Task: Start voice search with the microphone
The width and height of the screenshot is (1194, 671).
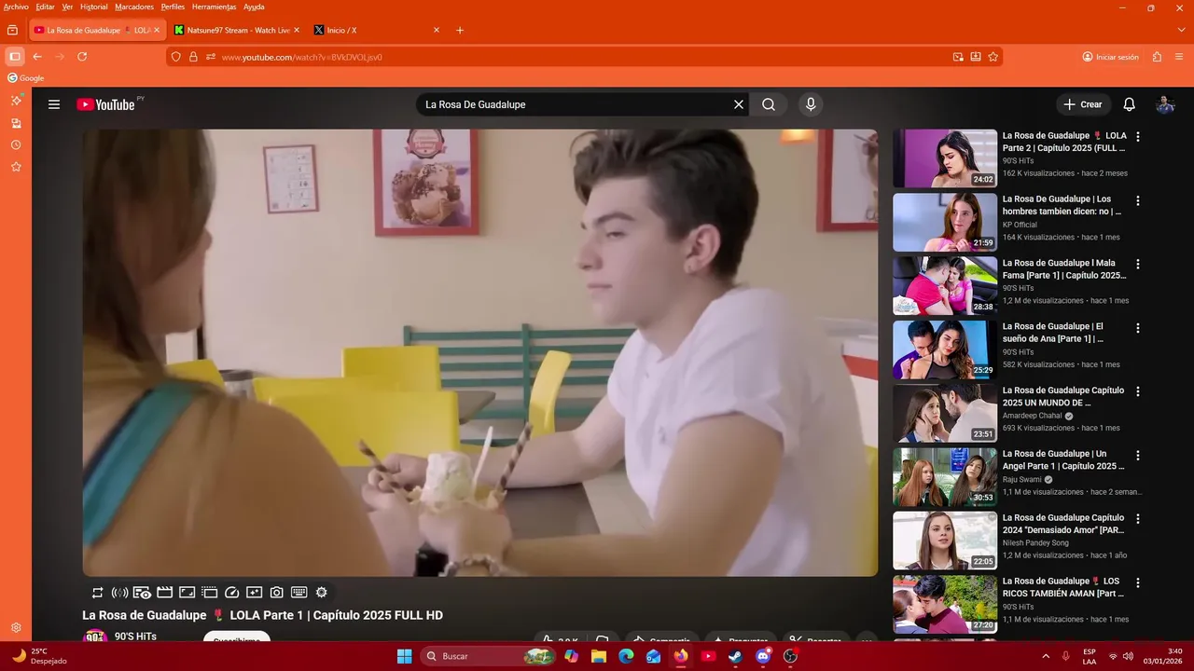Action: pyautogui.click(x=811, y=104)
